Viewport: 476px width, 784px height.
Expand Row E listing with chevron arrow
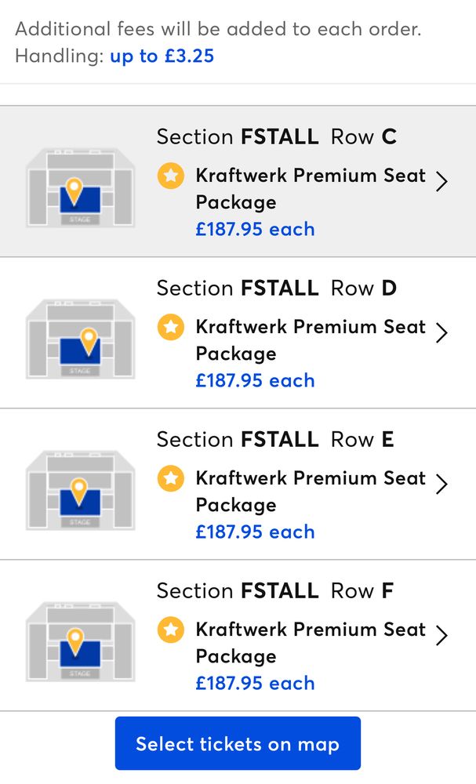442,485
